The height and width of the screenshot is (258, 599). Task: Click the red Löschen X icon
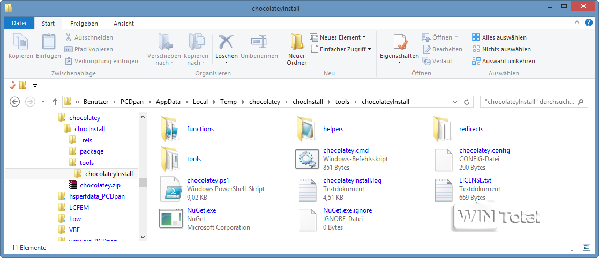point(226,41)
